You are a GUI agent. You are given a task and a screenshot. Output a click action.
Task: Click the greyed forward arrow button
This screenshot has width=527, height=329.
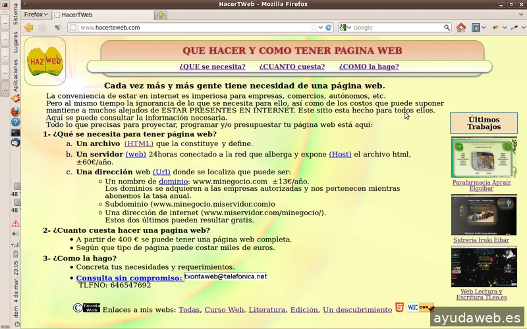click(43, 28)
